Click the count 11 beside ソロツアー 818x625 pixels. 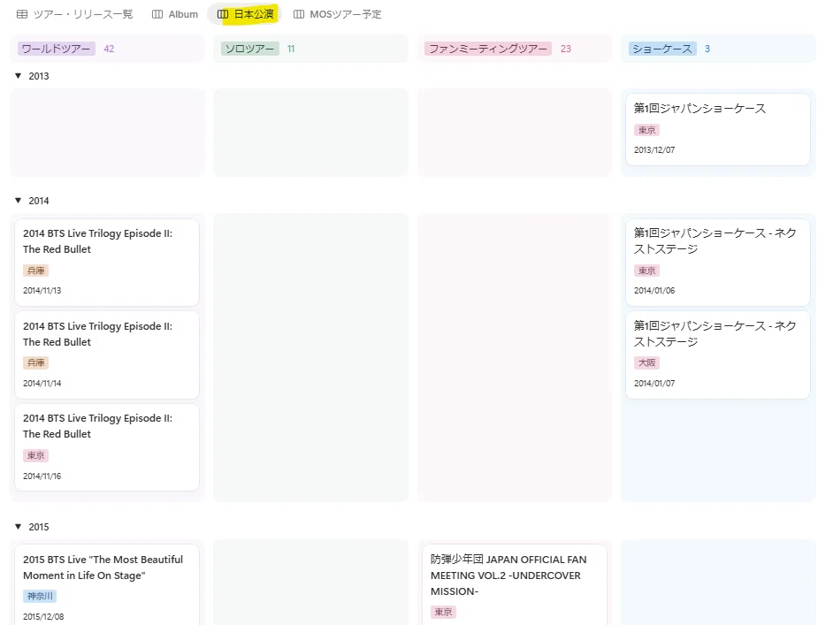(x=291, y=49)
